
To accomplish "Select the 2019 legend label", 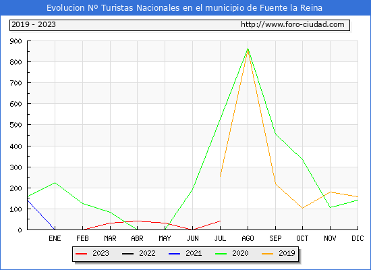I will tap(287, 253).
